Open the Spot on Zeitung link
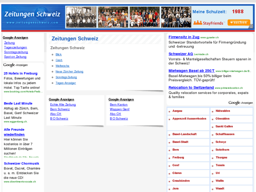The width and height of the screenshot is (256, 192). [15, 57]
